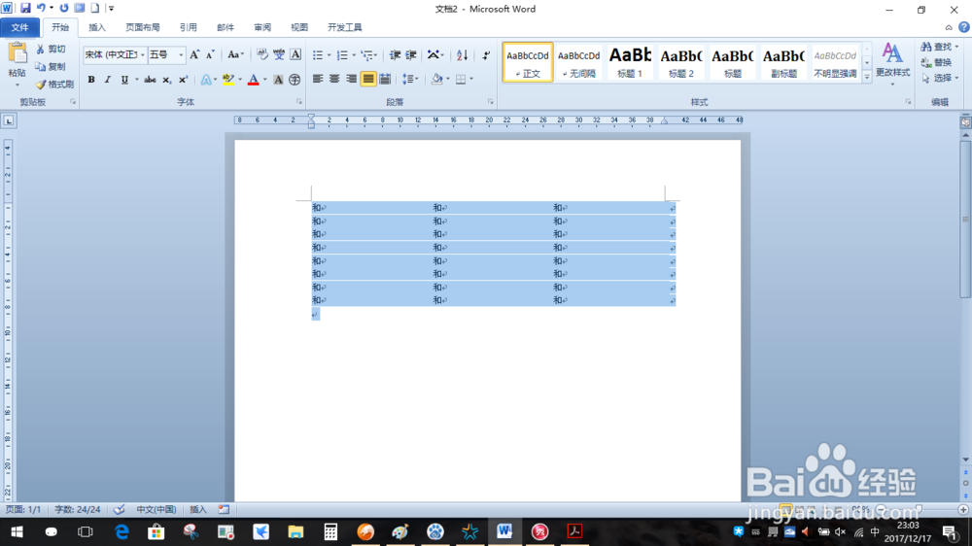Toggle Italic formatting
This screenshot has width=972, height=546.
[x=107, y=80]
